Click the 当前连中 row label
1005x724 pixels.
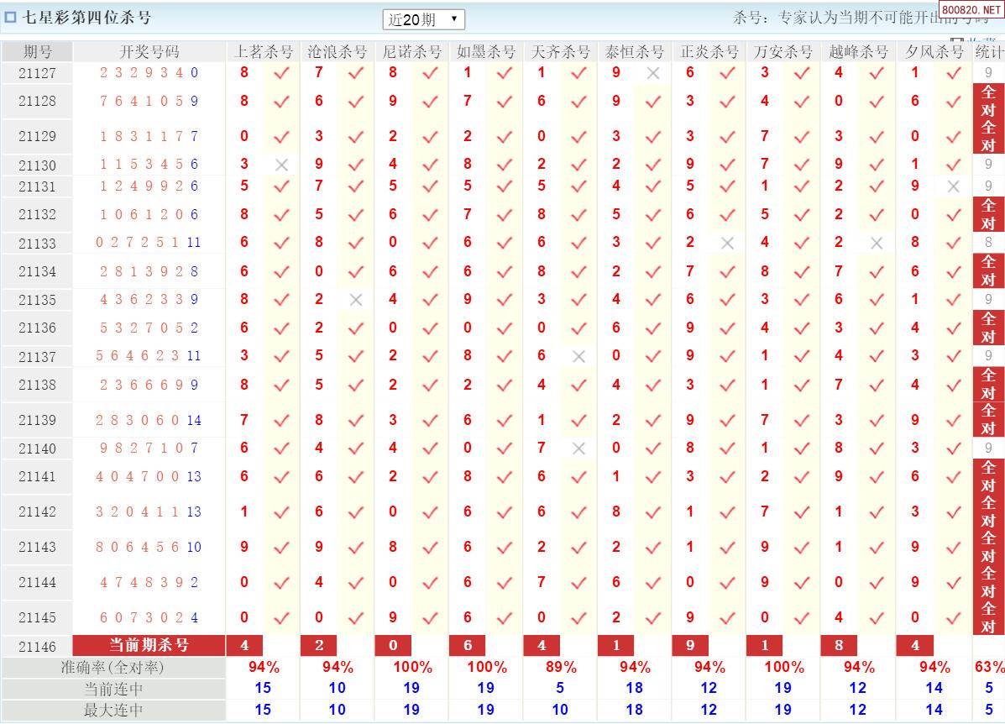click(113, 689)
